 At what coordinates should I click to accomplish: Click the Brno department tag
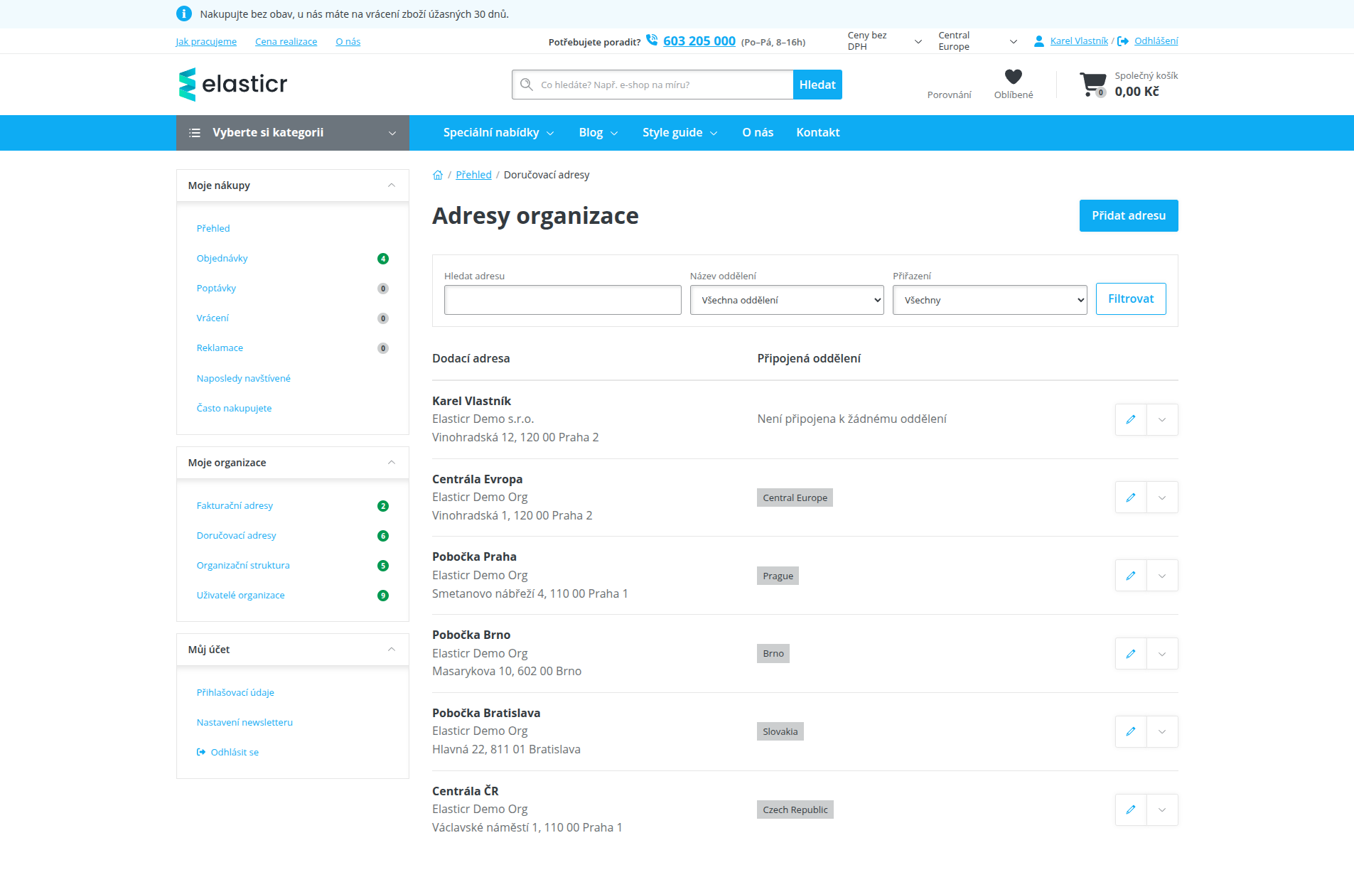click(x=773, y=654)
